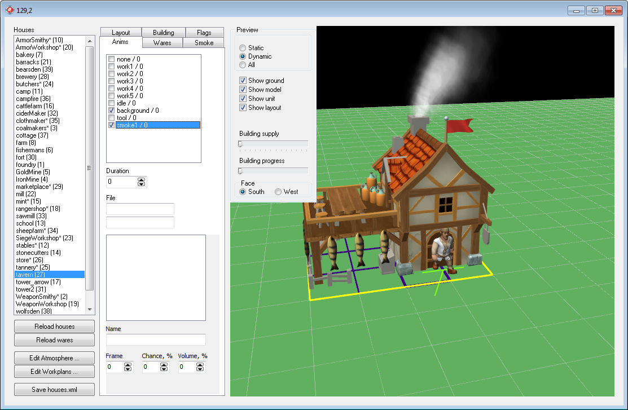Click the Building supply slider handle
Viewport: 628px width, 410px height.
(x=240, y=144)
